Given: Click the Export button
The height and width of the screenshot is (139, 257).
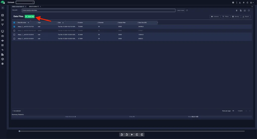Looking at the screenshot, I should pos(246,17).
